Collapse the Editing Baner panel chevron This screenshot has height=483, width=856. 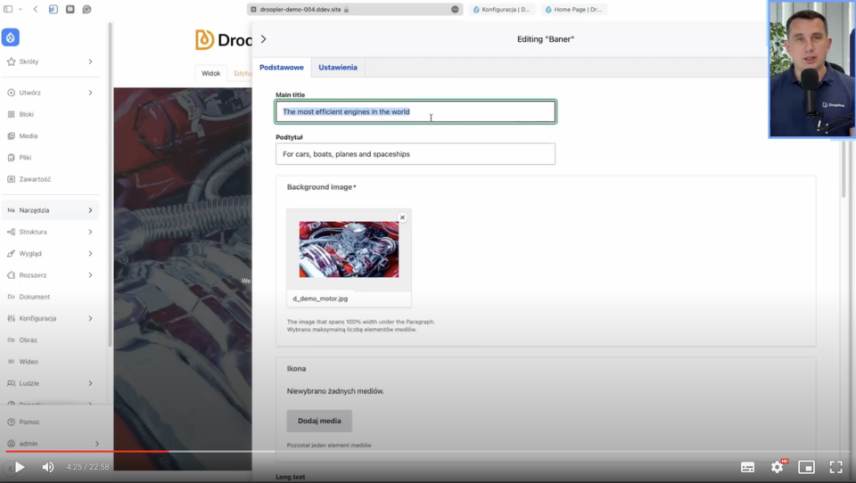(264, 39)
